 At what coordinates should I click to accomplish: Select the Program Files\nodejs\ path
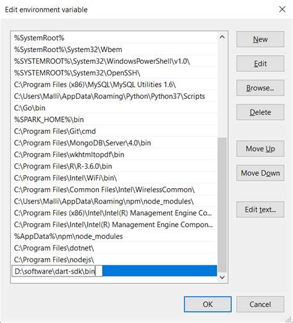click(x=114, y=259)
